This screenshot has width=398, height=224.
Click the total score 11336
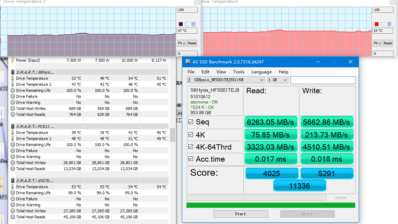[x=299, y=186]
